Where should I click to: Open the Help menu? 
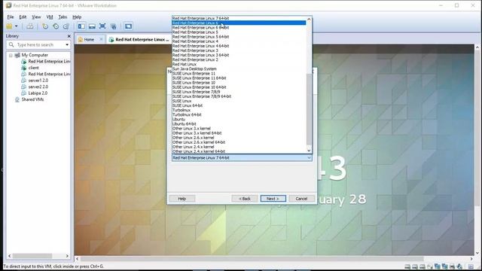77,17
